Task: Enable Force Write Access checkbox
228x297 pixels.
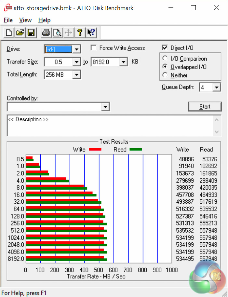Action: (x=94, y=48)
